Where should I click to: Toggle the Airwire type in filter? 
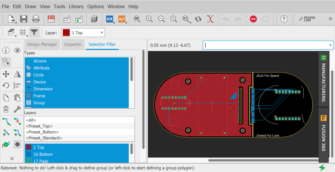coord(40,61)
